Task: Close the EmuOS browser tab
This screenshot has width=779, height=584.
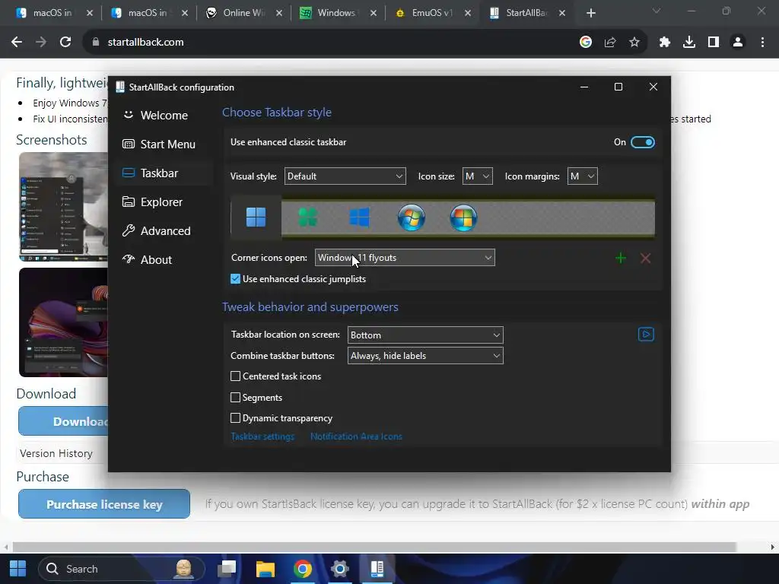Action: (468, 14)
